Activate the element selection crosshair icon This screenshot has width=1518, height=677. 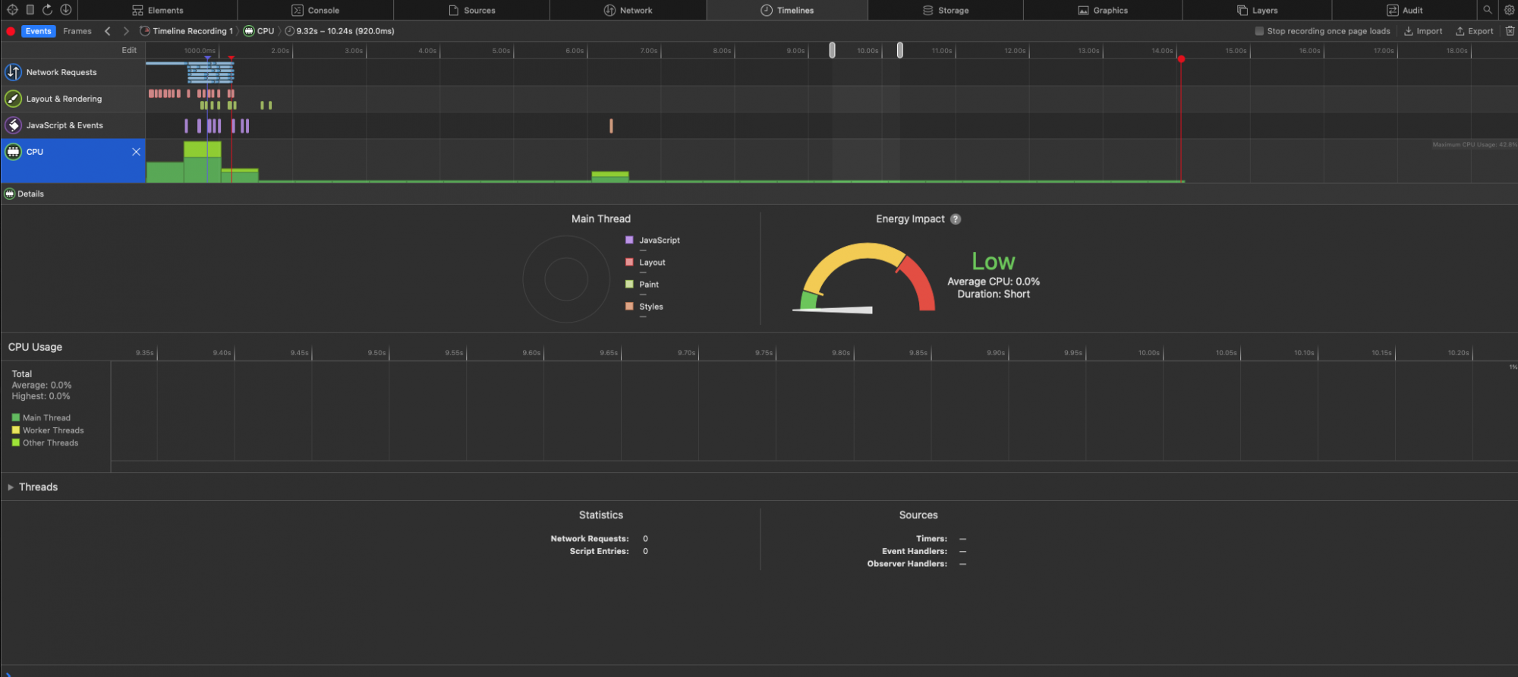(x=12, y=10)
